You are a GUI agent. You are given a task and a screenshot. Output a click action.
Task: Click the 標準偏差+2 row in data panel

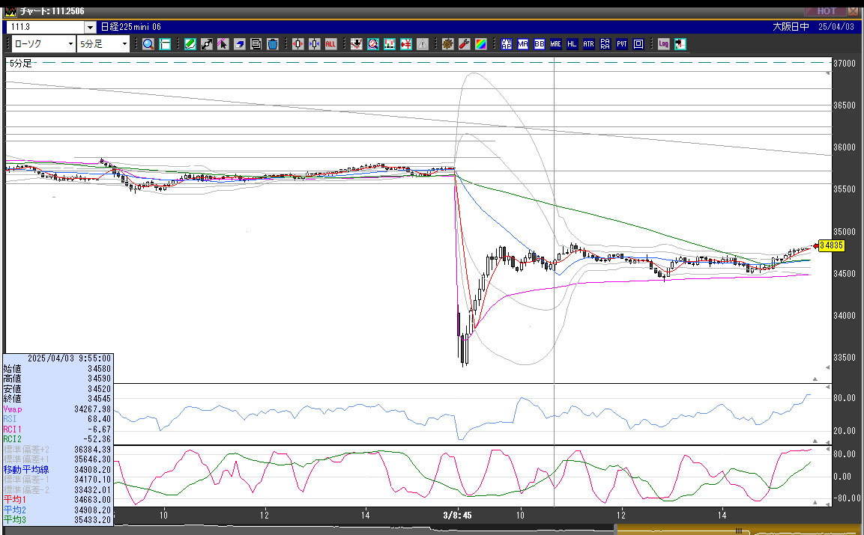pos(57,449)
